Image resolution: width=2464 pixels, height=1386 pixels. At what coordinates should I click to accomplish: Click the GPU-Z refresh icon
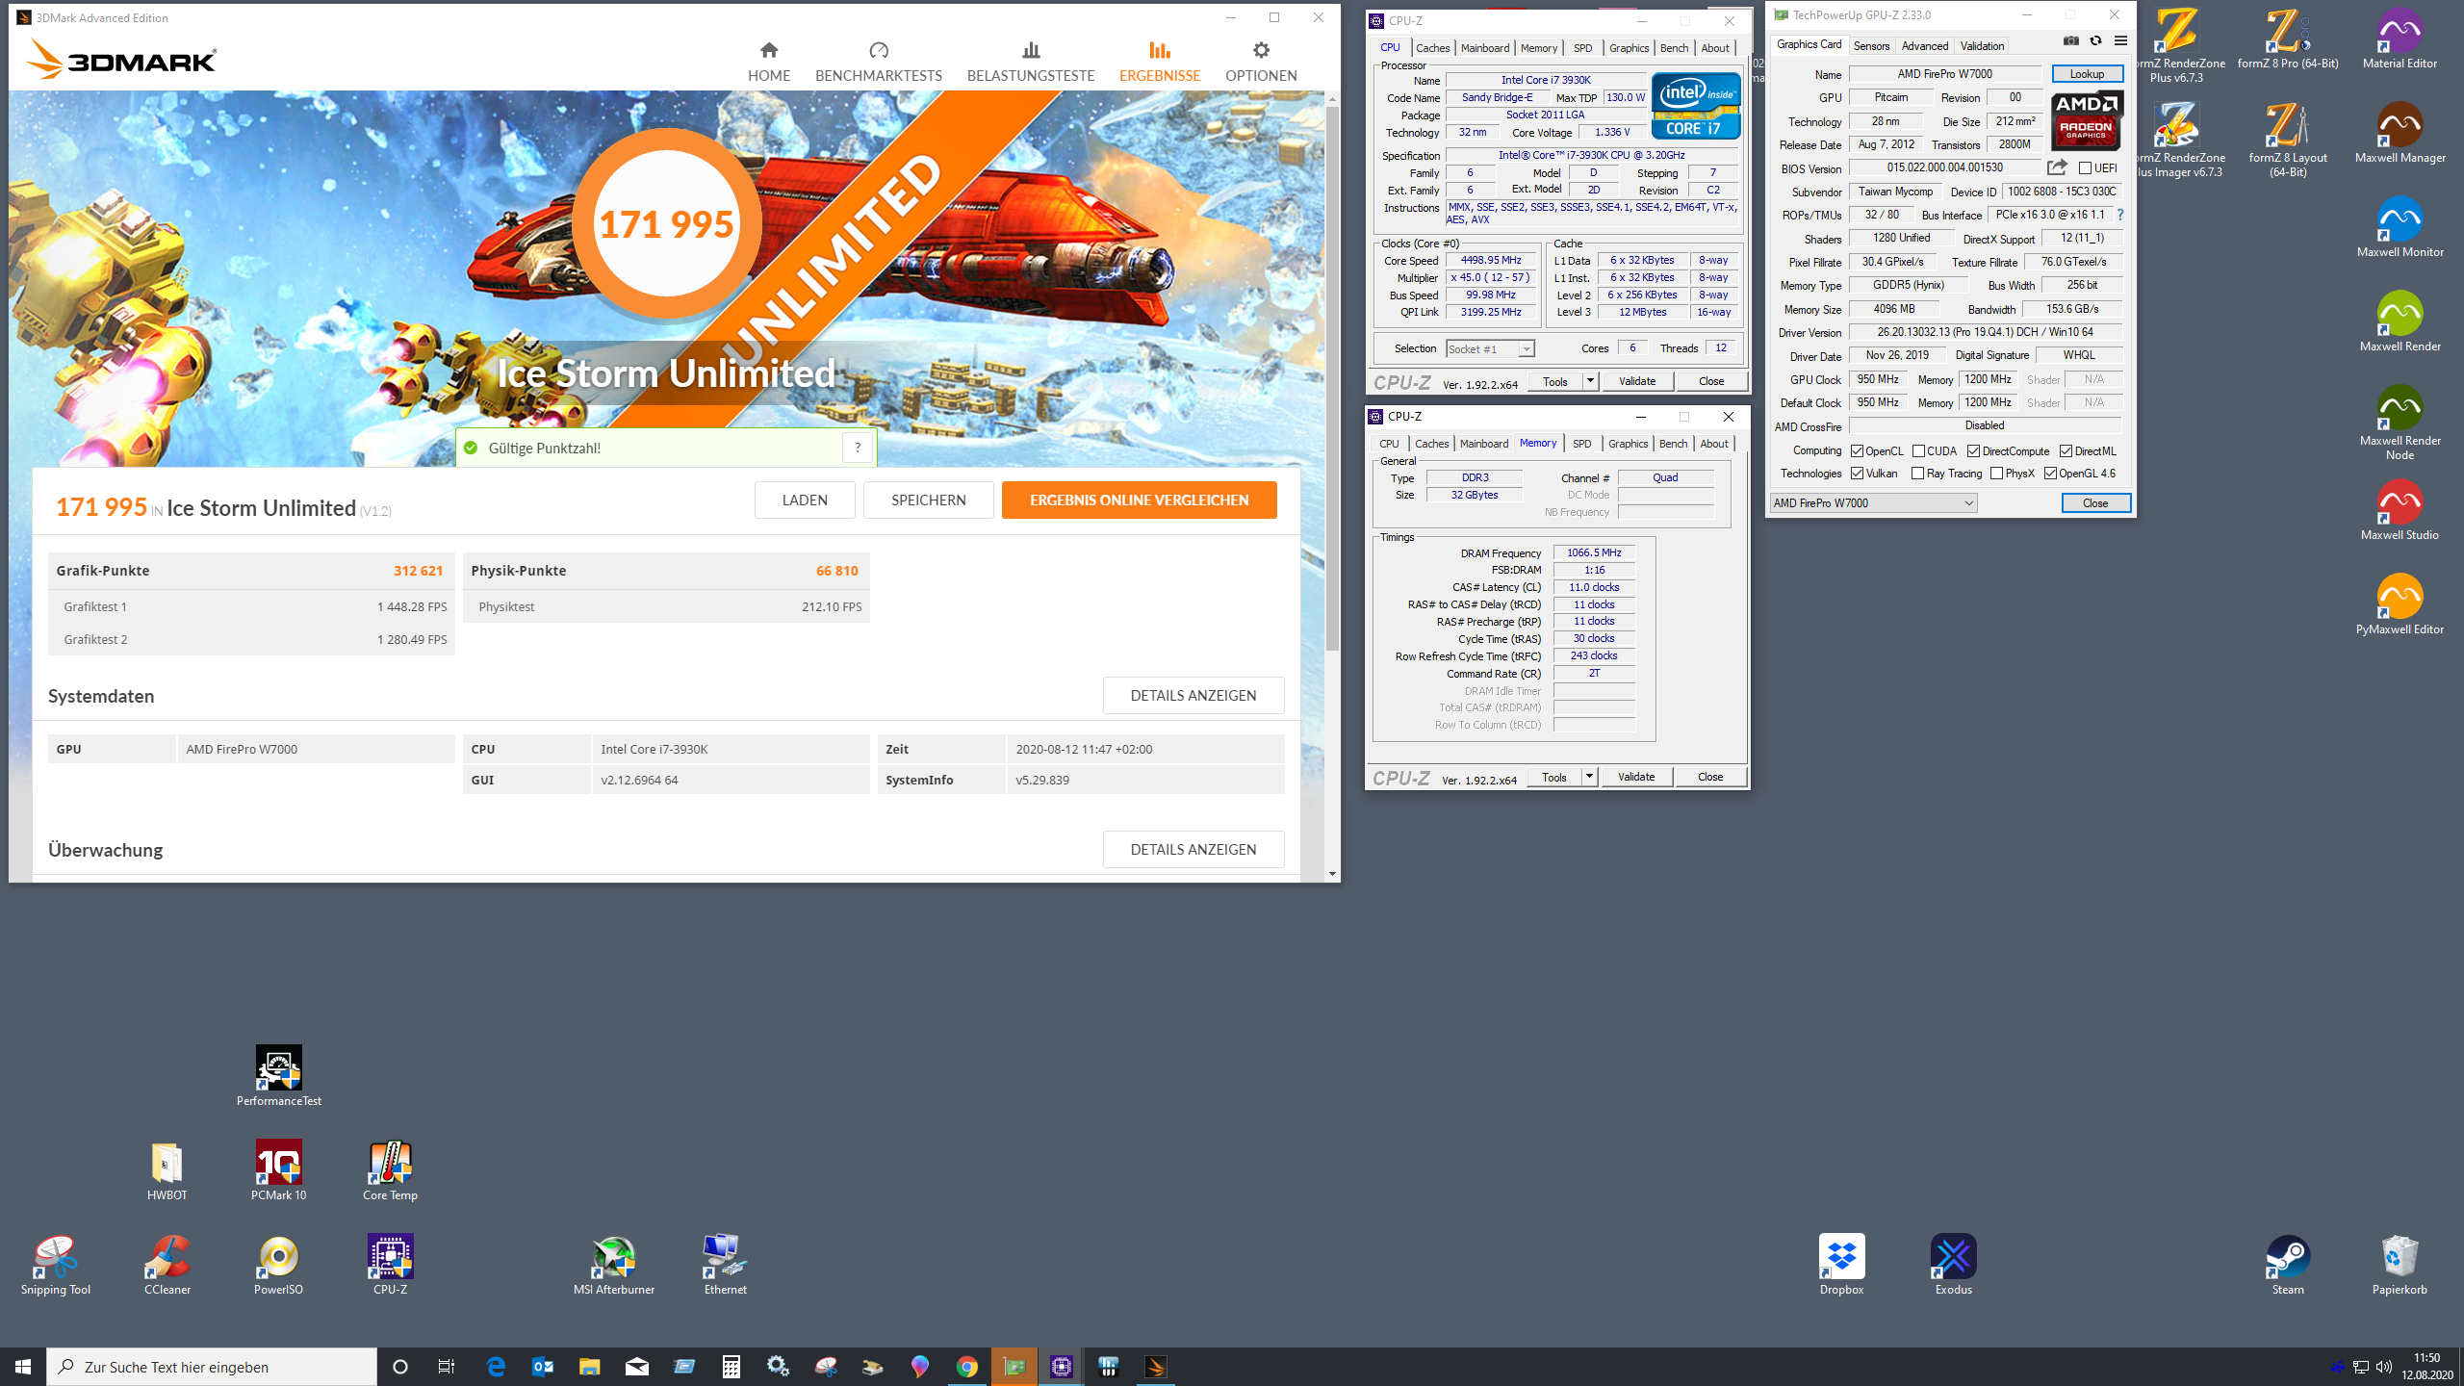[x=2095, y=40]
